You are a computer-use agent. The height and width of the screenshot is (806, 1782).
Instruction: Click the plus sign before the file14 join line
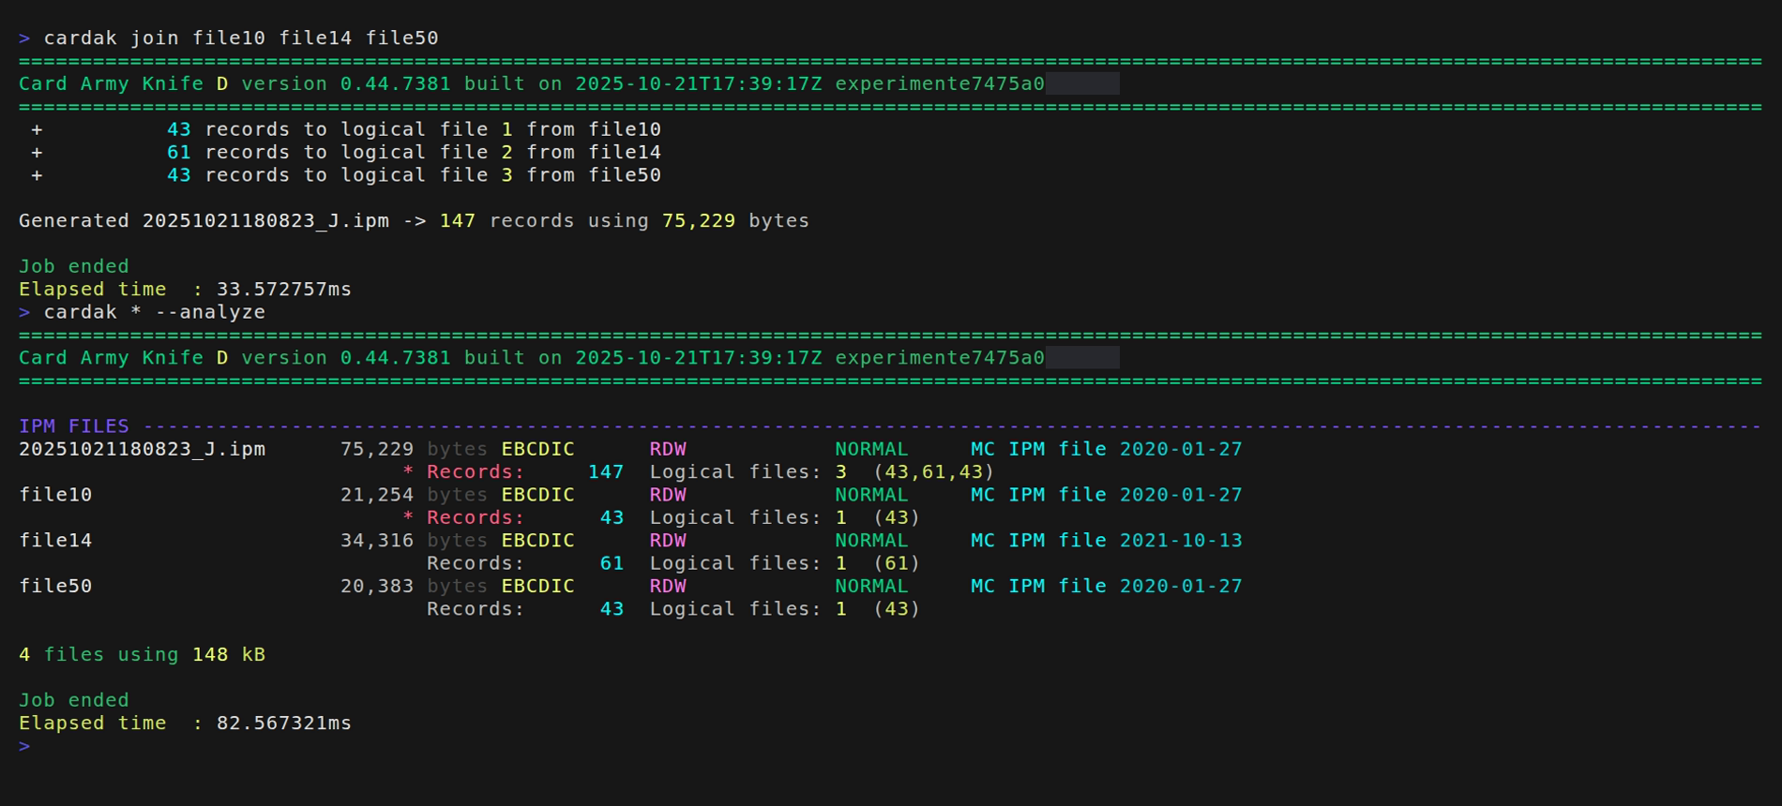click(x=37, y=153)
